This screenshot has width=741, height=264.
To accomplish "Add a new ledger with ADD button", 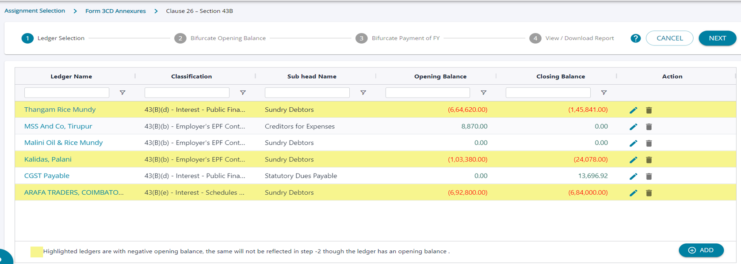I will pos(701,250).
